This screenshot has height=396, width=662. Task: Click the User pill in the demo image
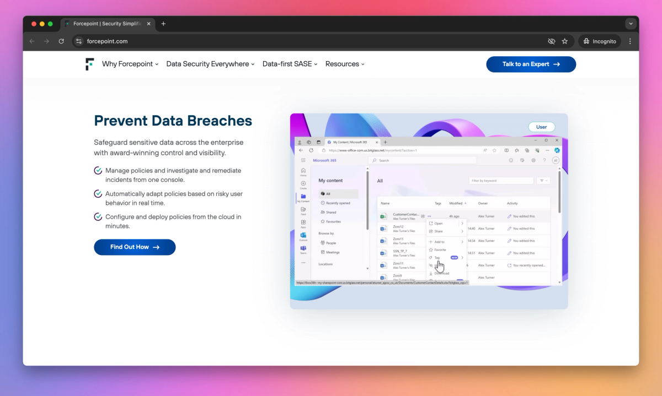[x=541, y=127]
